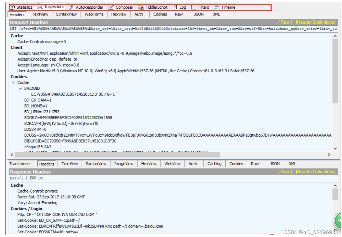The image size is (342, 237).
Task: Open the request XML tab
Action: (x=216, y=14)
